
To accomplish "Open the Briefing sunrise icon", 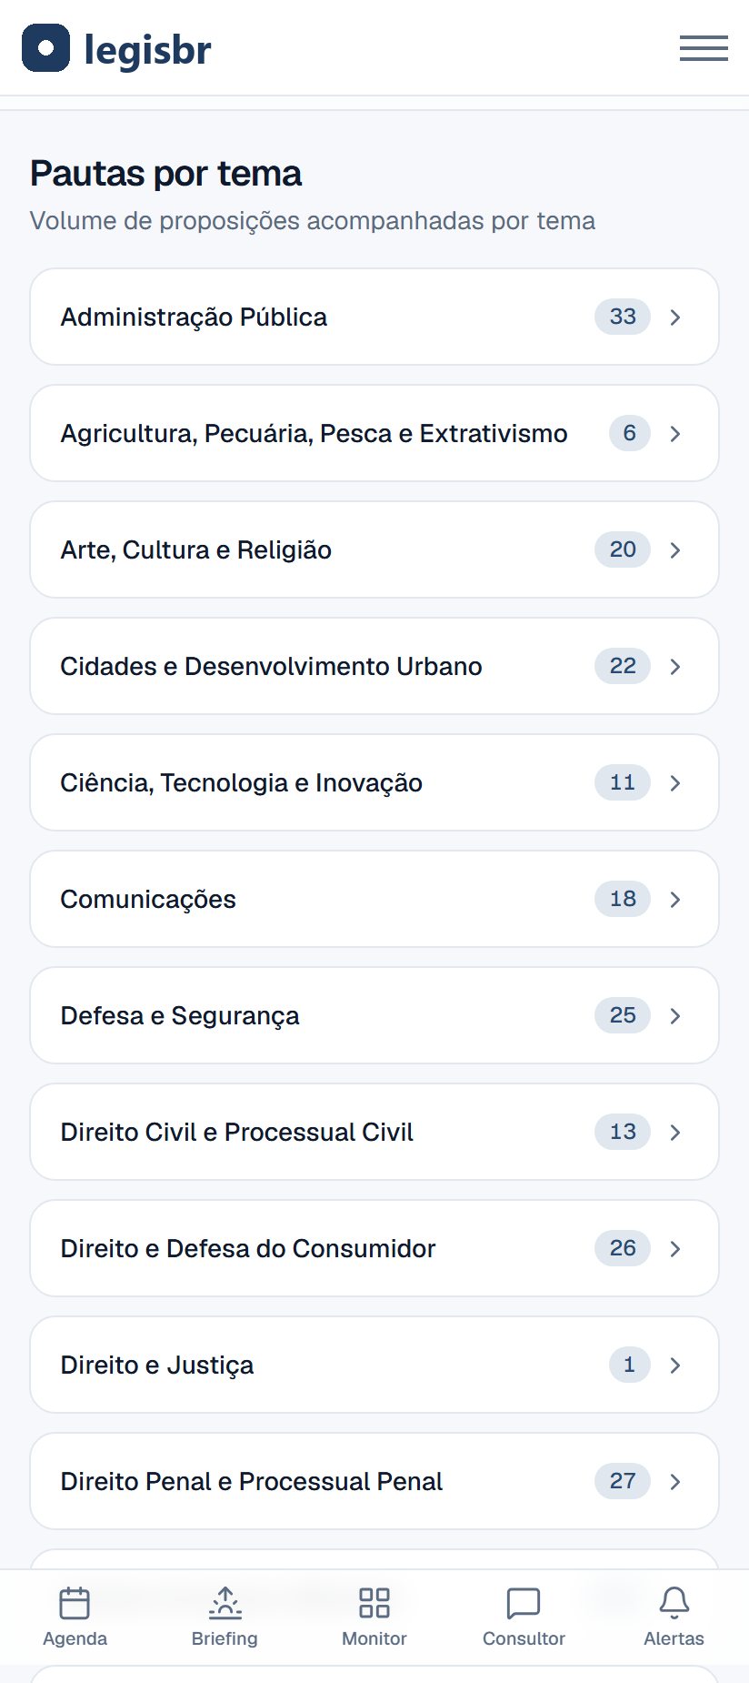I will (x=225, y=1603).
